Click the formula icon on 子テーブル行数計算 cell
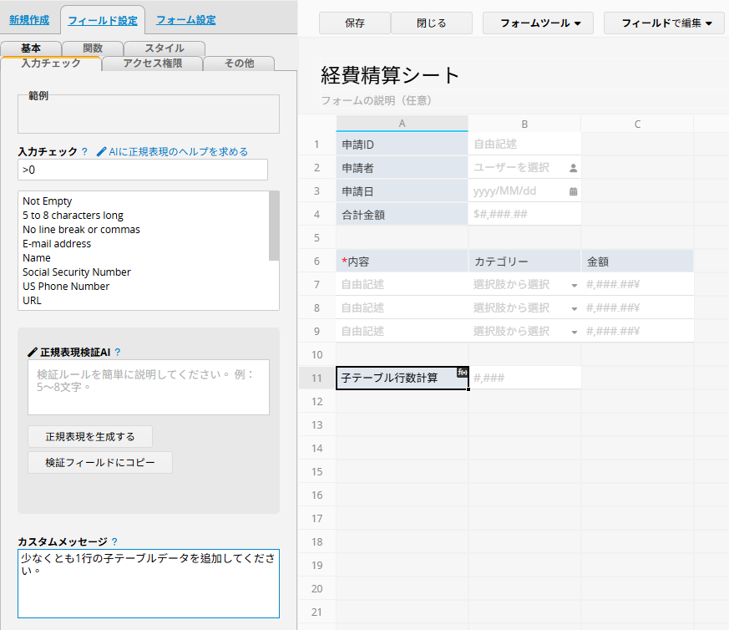Viewport: 729px width, 630px height. click(x=462, y=372)
